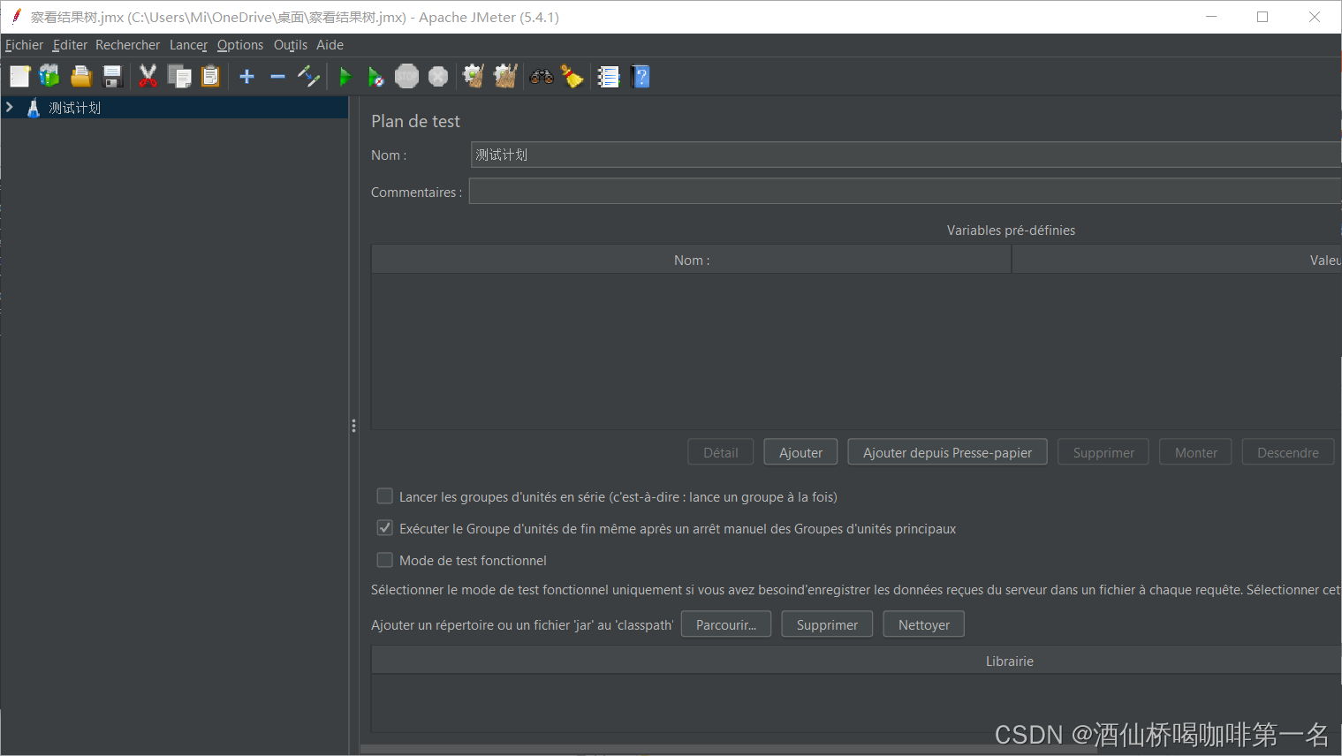Screen dimensions: 1342x756
Task: Click inside the Nom text field
Action: click(906, 155)
